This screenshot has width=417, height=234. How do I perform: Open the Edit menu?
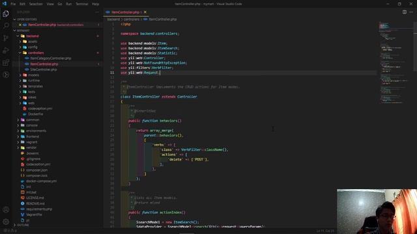(22, 4)
